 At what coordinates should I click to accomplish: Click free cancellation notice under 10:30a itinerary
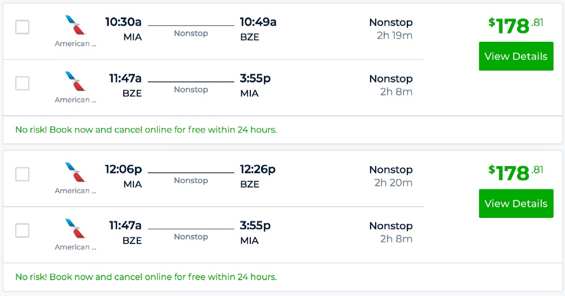click(146, 130)
